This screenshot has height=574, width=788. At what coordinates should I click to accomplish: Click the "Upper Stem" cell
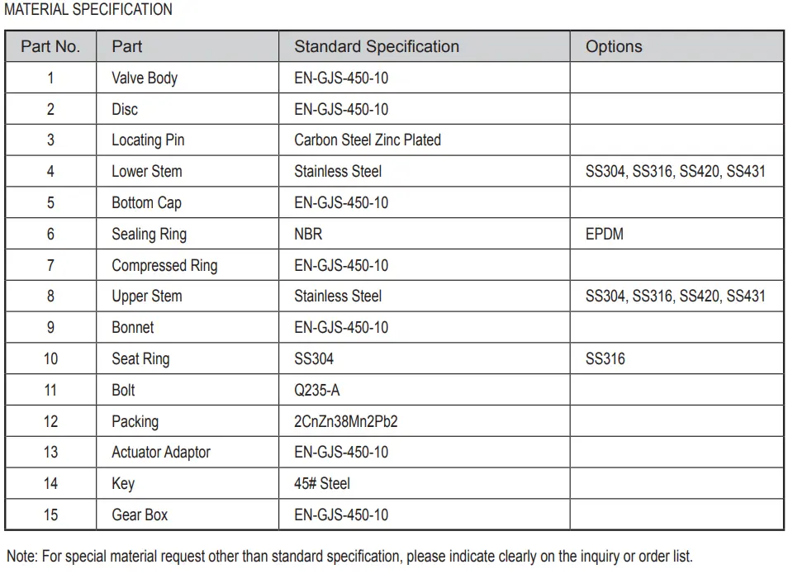146,296
